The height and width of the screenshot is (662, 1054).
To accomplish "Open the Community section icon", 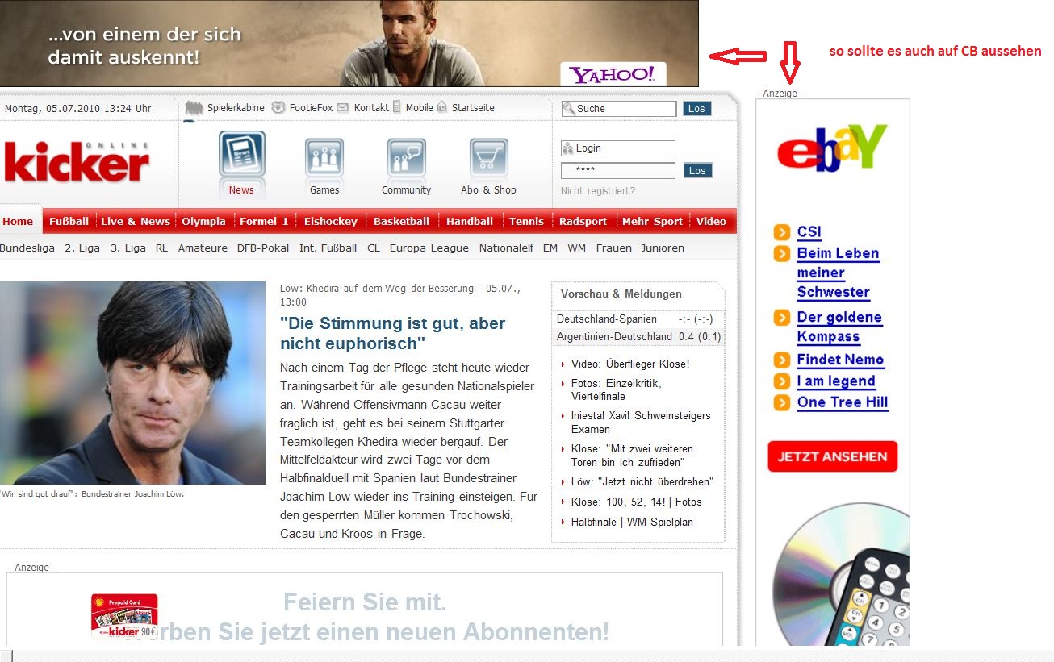I will (406, 158).
